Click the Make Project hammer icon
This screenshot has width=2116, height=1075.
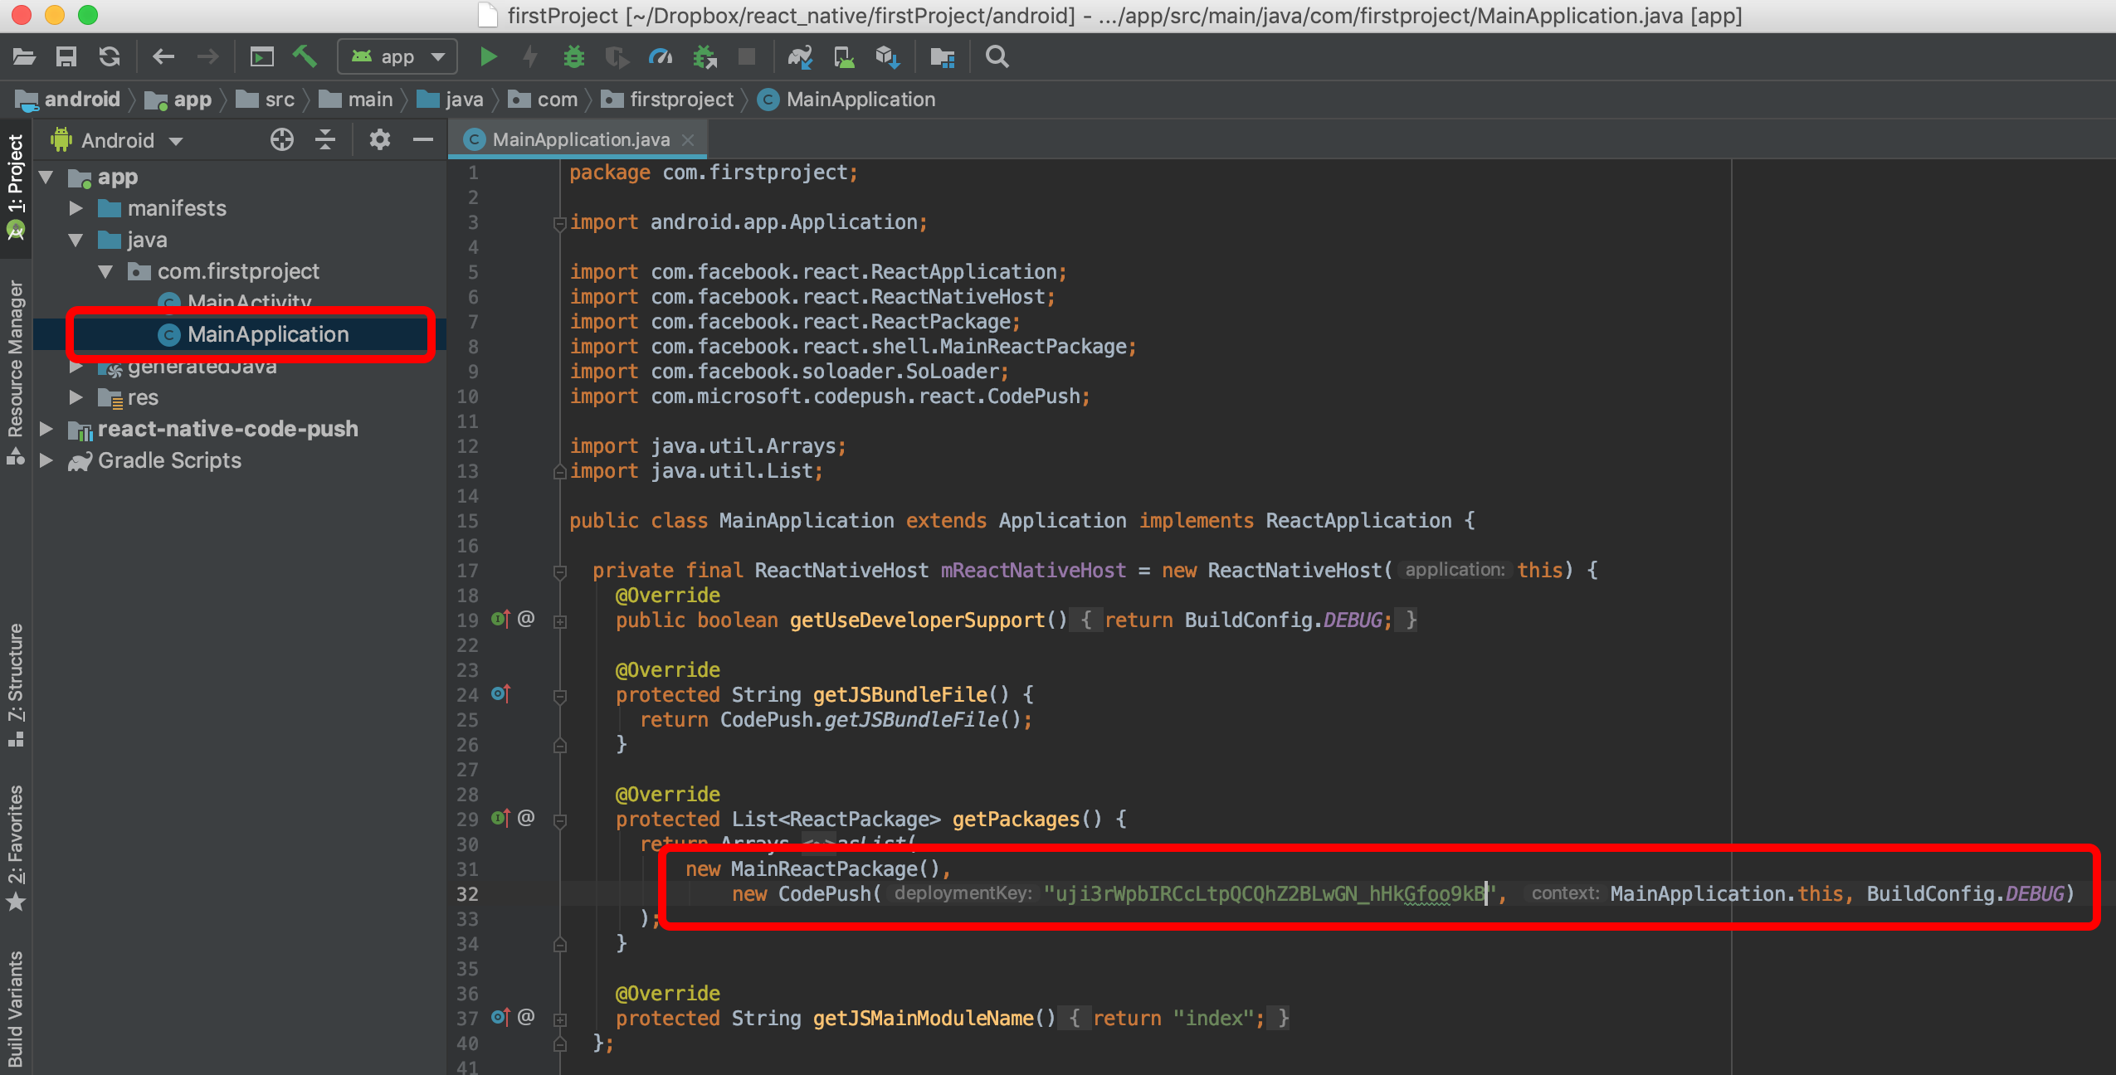(x=305, y=57)
